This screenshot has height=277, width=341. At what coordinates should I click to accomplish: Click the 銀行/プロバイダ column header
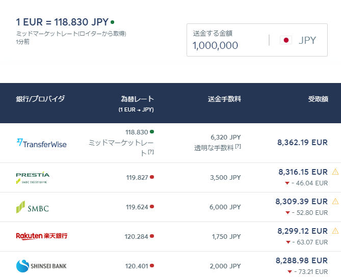pyautogui.click(x=40, y=99)
